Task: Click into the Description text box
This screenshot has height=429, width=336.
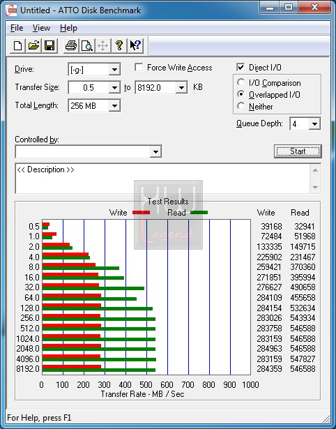Action: tap(162, 179)
